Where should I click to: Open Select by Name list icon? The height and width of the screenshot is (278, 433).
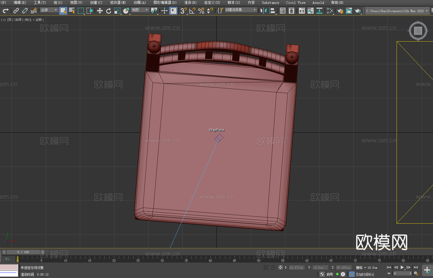72,11
